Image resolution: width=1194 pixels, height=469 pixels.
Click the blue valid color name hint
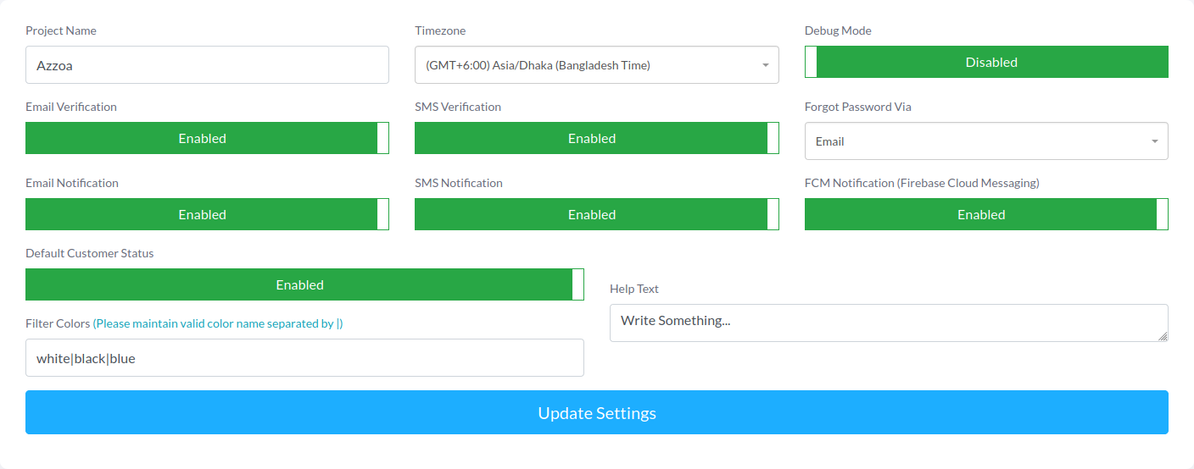(218, 323)
